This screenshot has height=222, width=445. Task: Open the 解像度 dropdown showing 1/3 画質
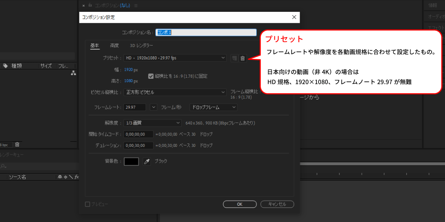(x=152, y=123)
